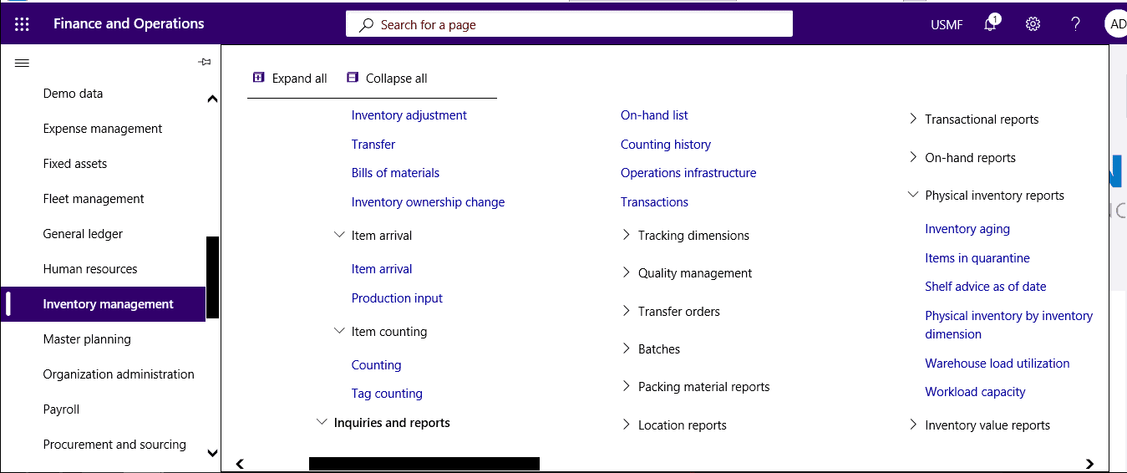Open the Counting history link

(666, 145)
